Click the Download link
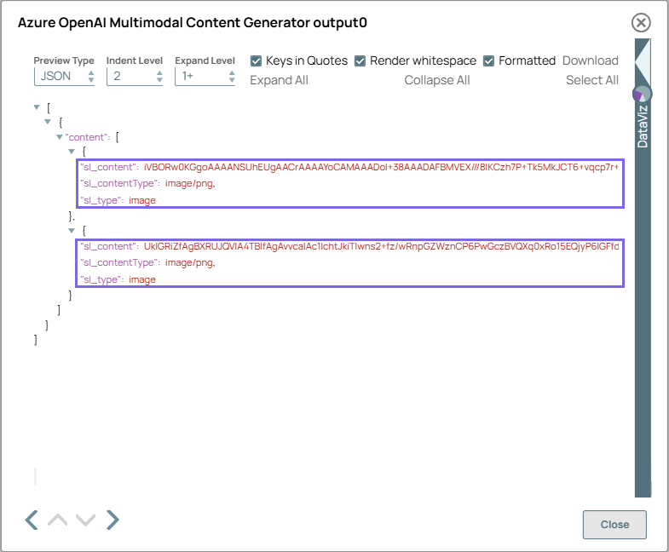 (590, 60)
